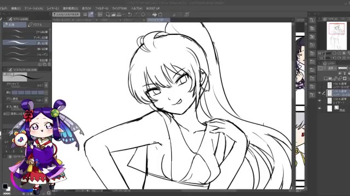Click the Navigator zoom out icon
350x196 pixels.
pyautogui.click(x=334, y=53)
